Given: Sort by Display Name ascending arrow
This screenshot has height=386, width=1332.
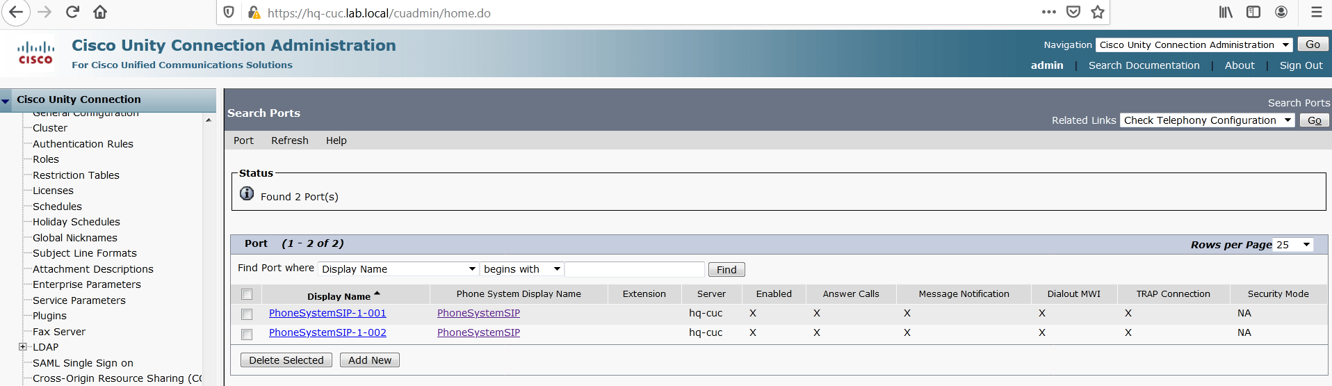Looking at the screenshot, I should click(x=377, y=293).
